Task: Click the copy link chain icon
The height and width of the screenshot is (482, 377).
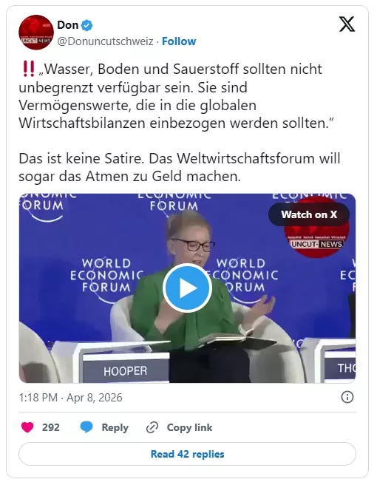Action: point(152,427)
